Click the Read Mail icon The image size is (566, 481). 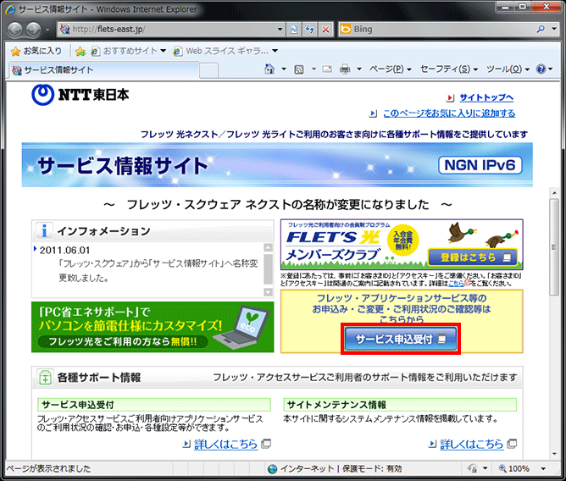[x=327, y=69]
